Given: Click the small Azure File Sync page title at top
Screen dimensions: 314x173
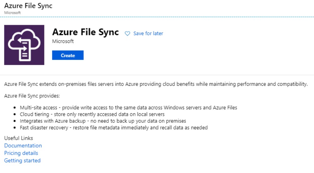Looking at the screenshot, I should point(28,6).
